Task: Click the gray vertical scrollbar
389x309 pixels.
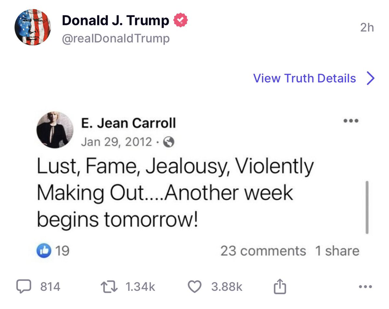Action: pos(367,208)
